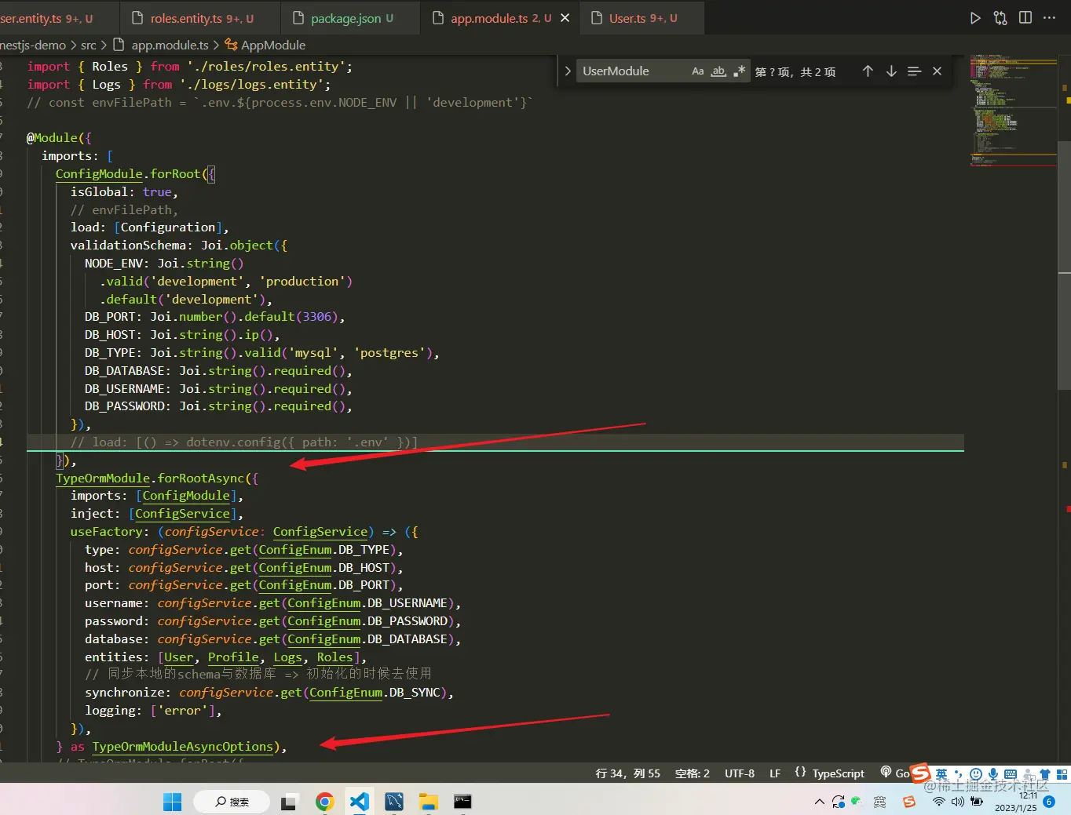
Task: Close the app.module.ts tab
Action: [565, 18]
